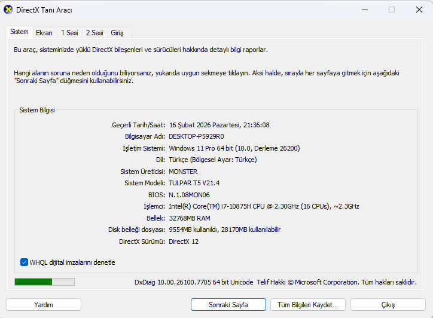The width and height of the screenshot is (433, 318).
Task: Toggle WHQL dijital imzalarını denetle checkbox
Action: [25, 262]
